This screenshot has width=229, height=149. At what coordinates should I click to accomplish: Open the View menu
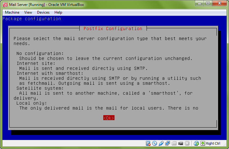click(28, 12)
